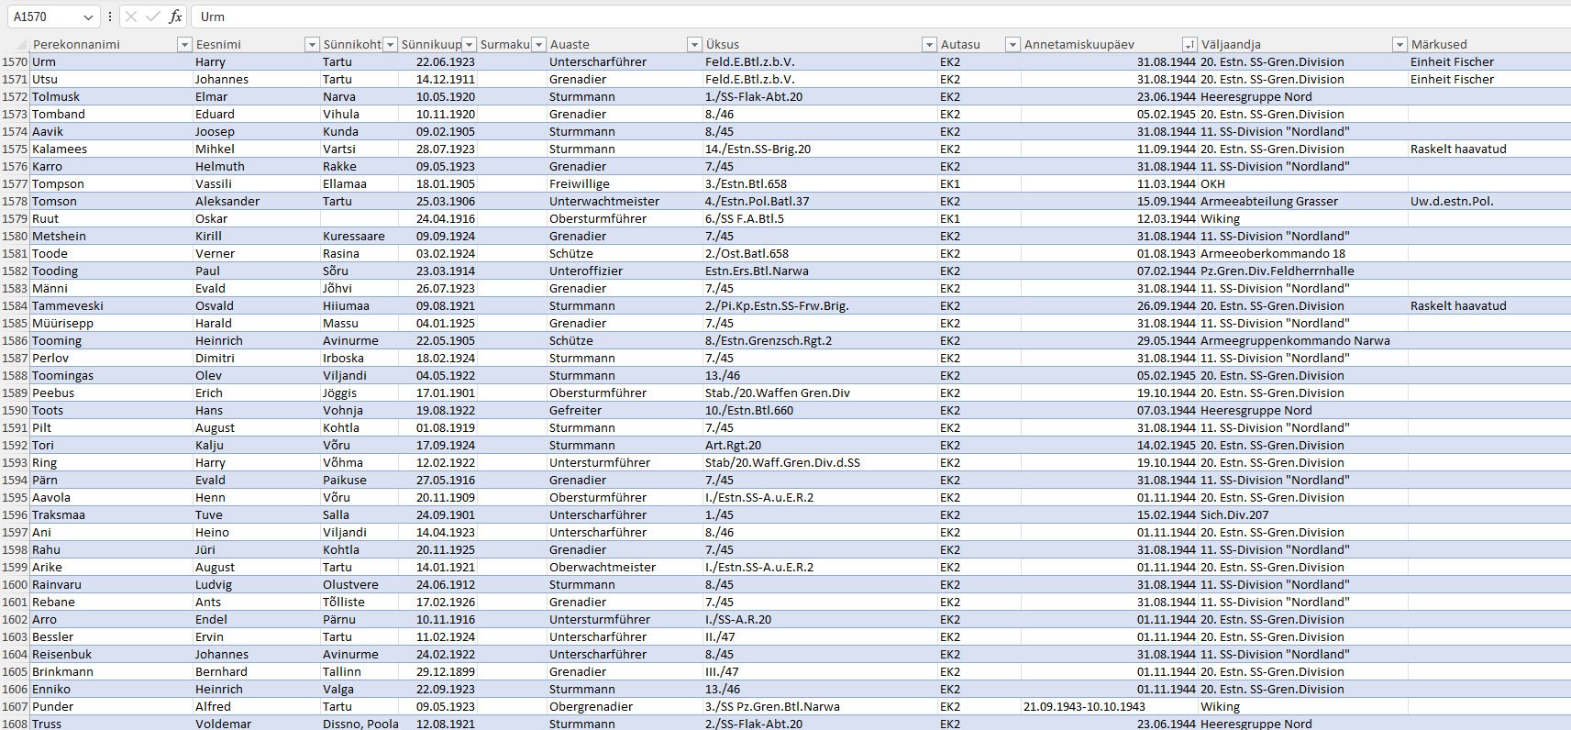Select row header 1584
The width and height of the screenshot is (1571, 730).
pos(15,305)
